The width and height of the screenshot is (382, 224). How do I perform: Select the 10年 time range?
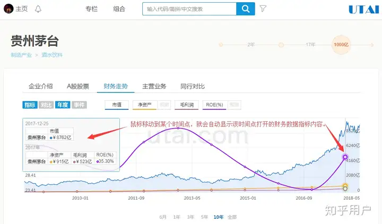218,217
